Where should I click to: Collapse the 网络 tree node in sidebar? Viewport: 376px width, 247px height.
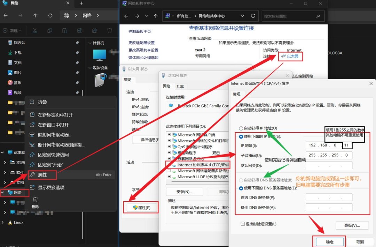(3, 193)
